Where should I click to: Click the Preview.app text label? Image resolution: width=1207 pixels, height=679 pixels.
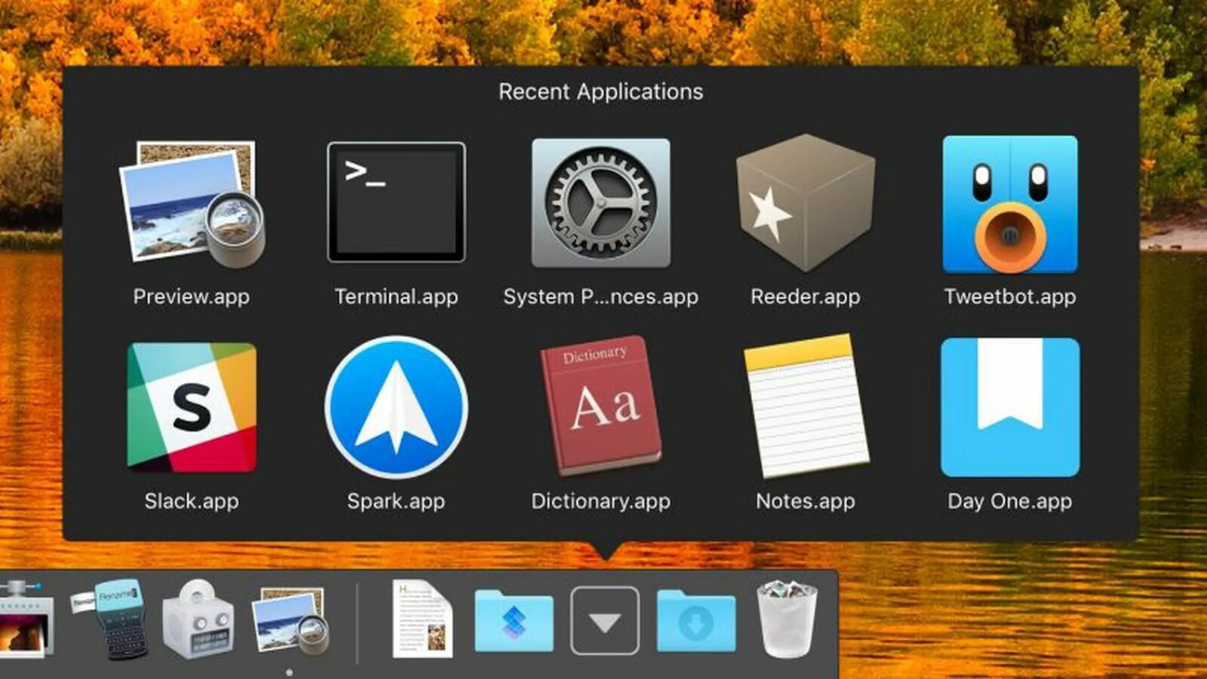point(192,296)
